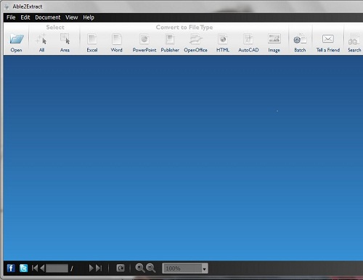Go to the previous page
This screenshot has height=280, width=363.
(x=42, y=268)
